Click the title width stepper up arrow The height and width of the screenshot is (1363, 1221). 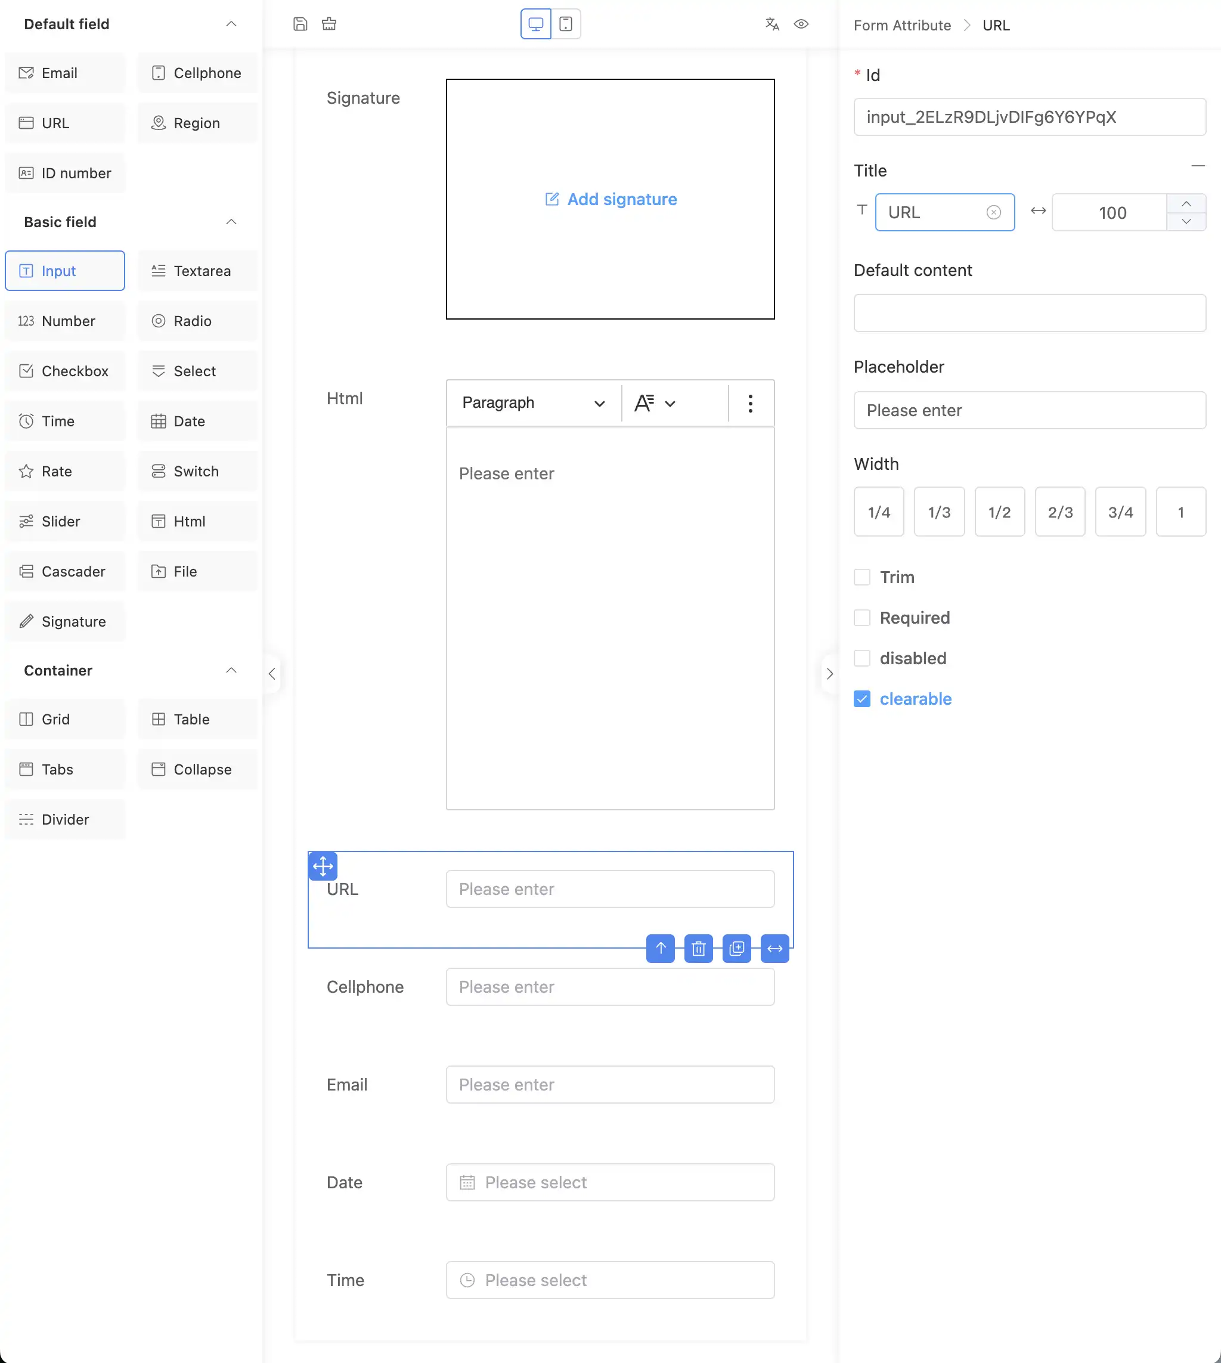1188,203
